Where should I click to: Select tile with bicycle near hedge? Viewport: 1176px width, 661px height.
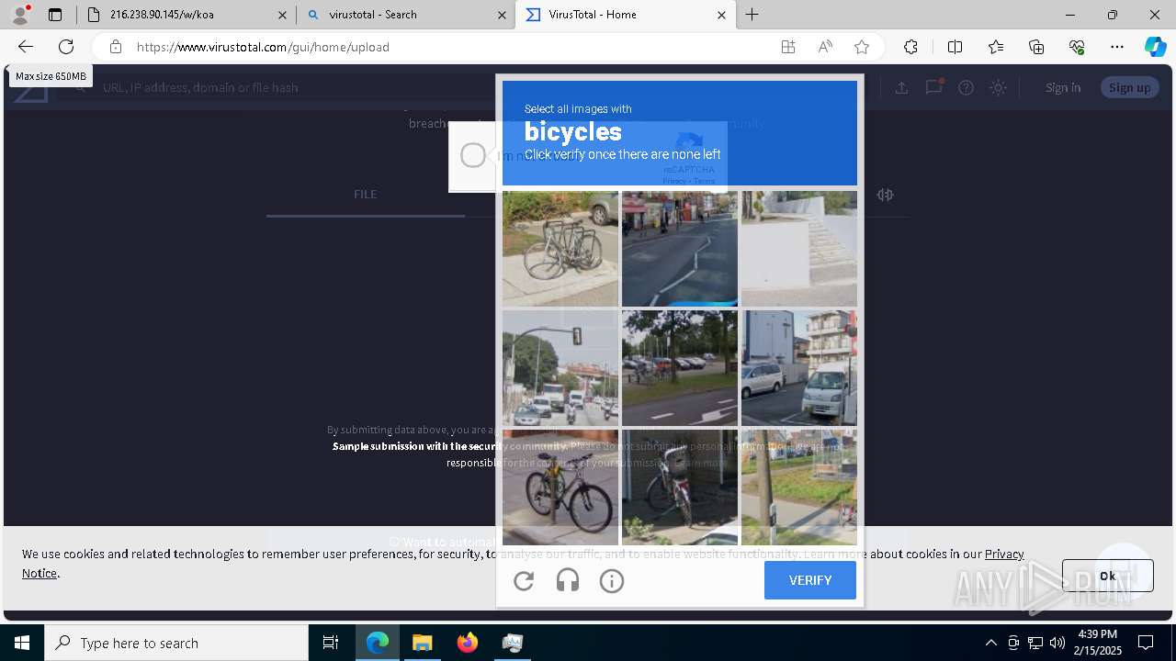(x=680, y=487)
